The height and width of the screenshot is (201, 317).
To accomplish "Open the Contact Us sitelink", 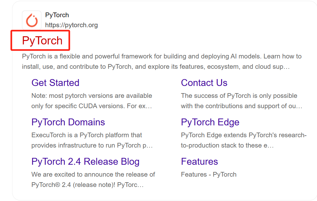I will (x=204, y=83).
